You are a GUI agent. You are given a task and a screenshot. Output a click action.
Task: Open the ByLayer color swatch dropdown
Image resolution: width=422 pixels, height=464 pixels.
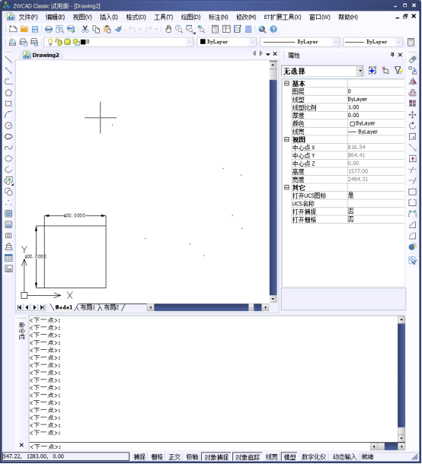click(x=227, y=42)
